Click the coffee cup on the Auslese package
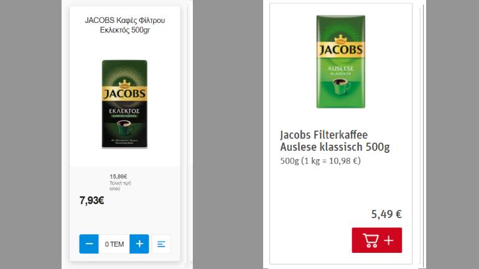479x269 pixels. [x=342, y=86]
